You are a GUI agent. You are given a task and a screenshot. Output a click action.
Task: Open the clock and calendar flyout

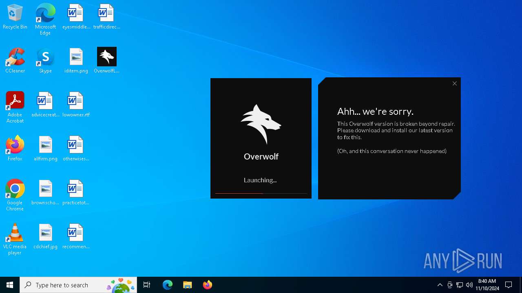point(487,285)
